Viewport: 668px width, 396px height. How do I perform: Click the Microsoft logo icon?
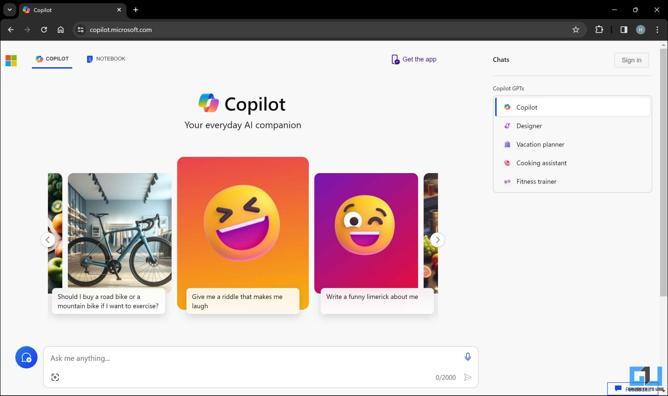[x=11, y=61]
